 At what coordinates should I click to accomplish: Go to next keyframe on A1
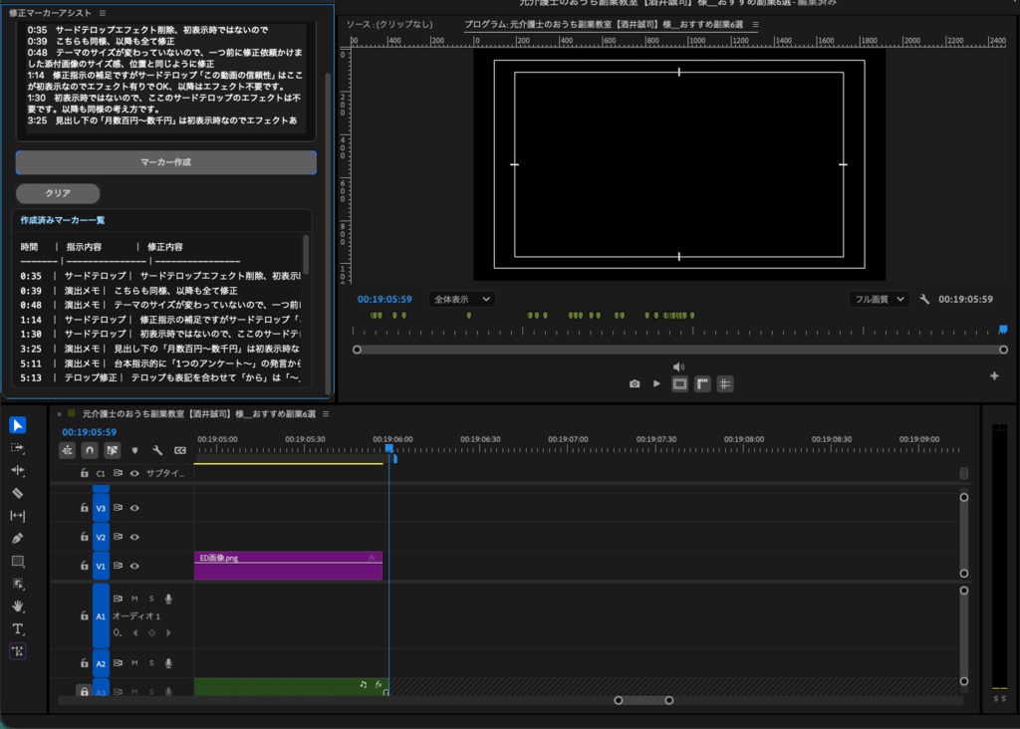pos(168,632)
